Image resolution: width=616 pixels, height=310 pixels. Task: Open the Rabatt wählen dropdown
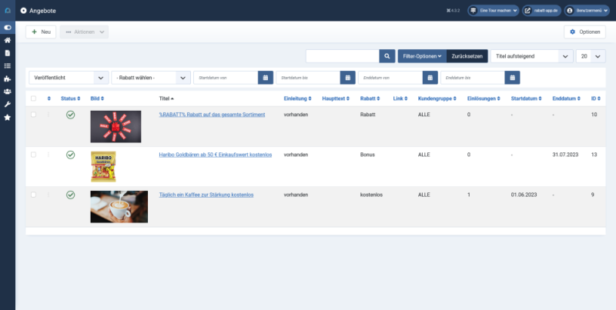(x=151, y=78)
